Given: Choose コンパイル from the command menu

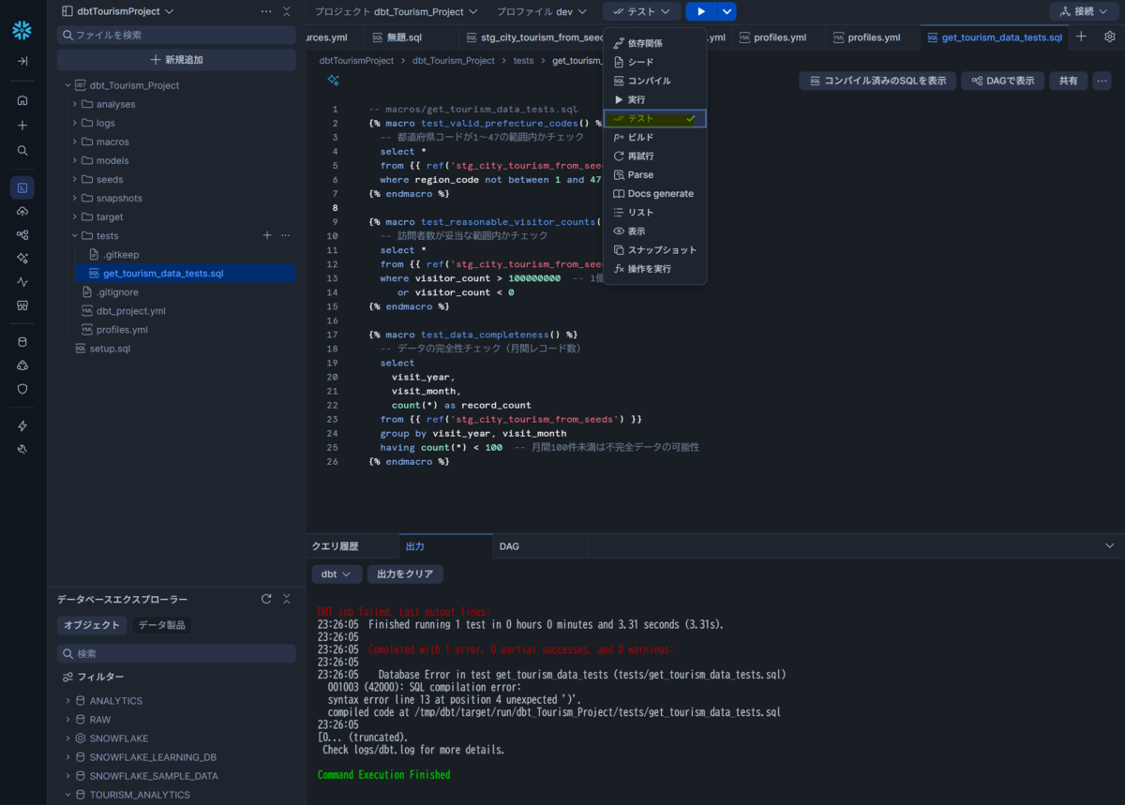Looking at the screenshot, I should 654,81.
